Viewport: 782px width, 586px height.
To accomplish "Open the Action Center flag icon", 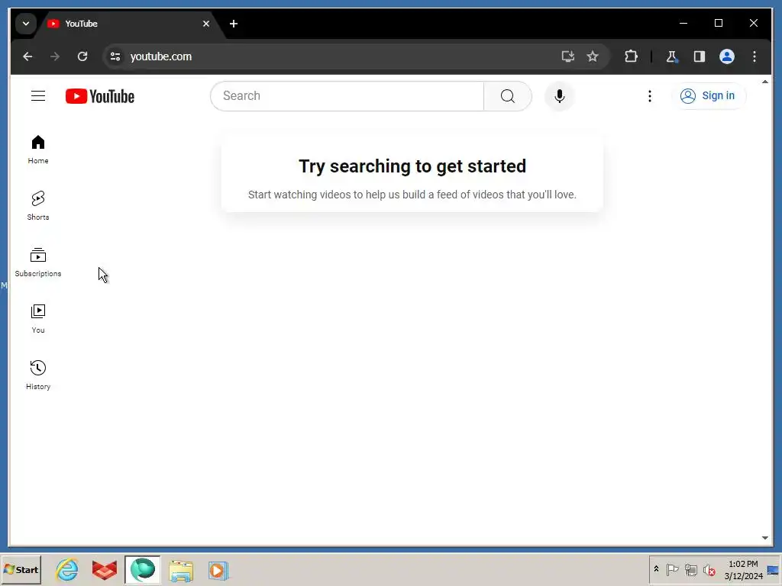I will (672, 569).
